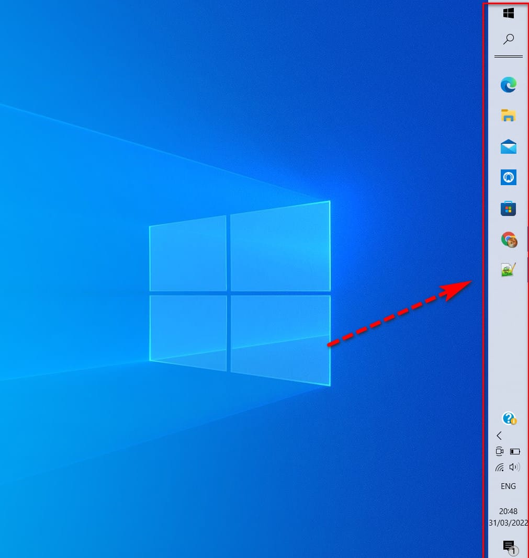Viewport: 529px width, 558px height.
Task: Show hidden tray icons chevron
Action: [499, 436]
